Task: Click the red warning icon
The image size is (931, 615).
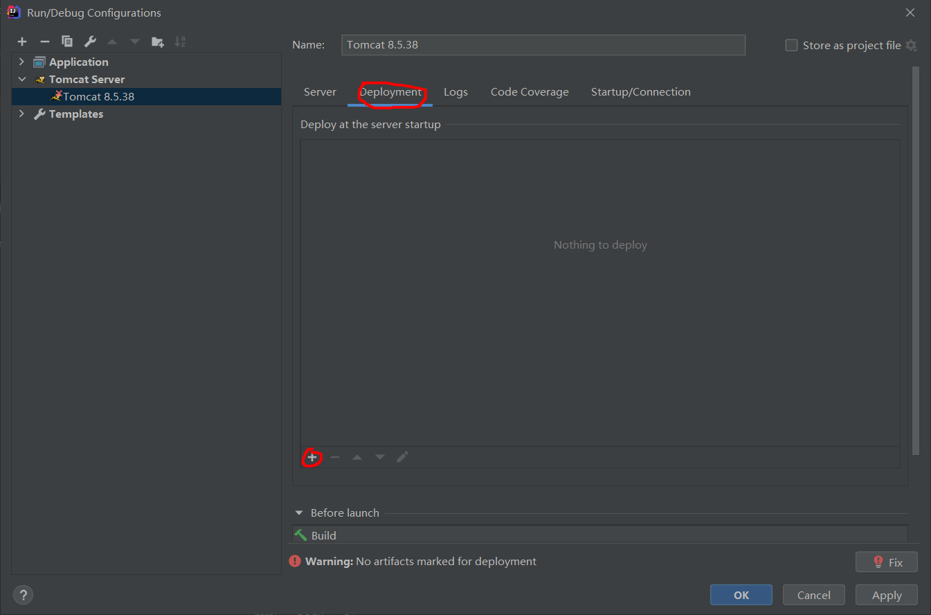Action: click(x=296, y=561)
